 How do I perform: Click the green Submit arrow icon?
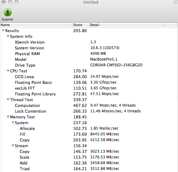8,12
